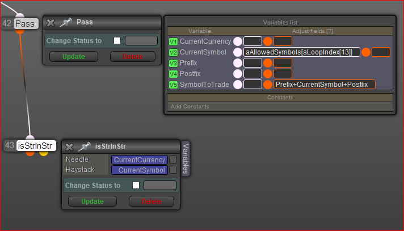The width and height of the screenshot is (404, 231).
Task: Toggle the small box beside Haystack field
Action: 173,170
